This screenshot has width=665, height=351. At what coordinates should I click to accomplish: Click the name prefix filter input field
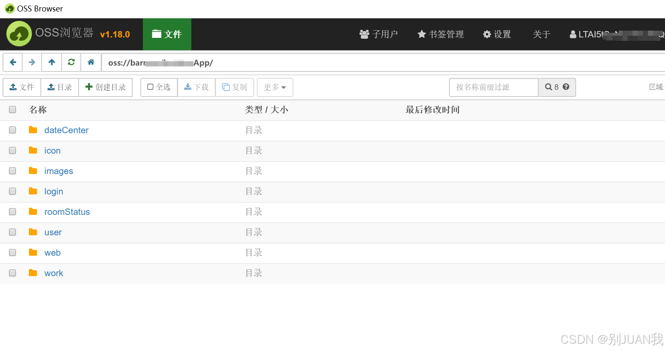(x=493, y=87)
